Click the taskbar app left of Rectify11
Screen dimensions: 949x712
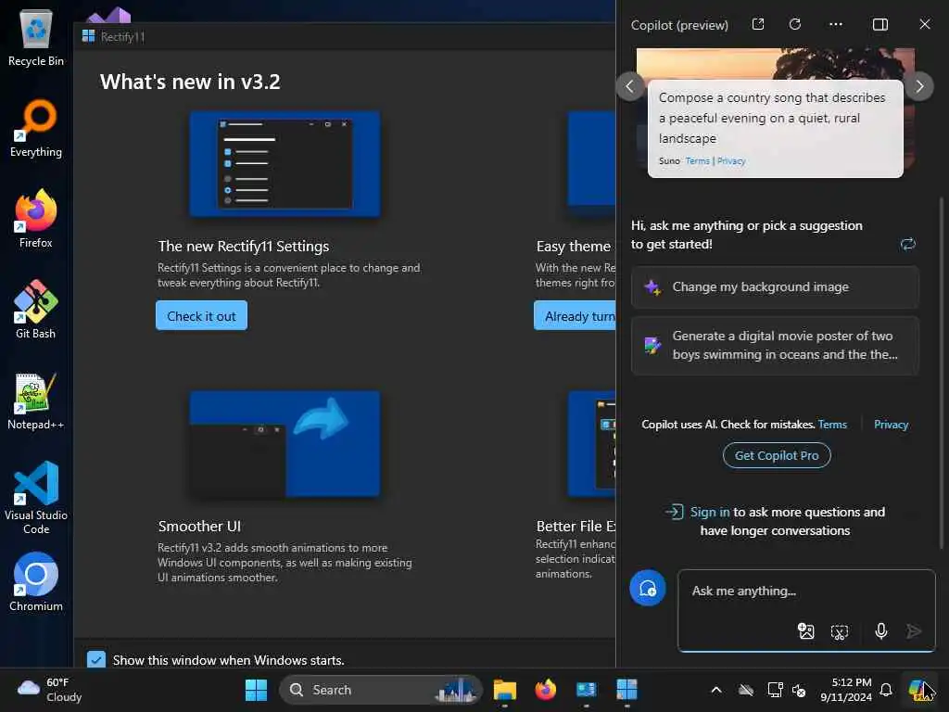(x=586, y=690)
